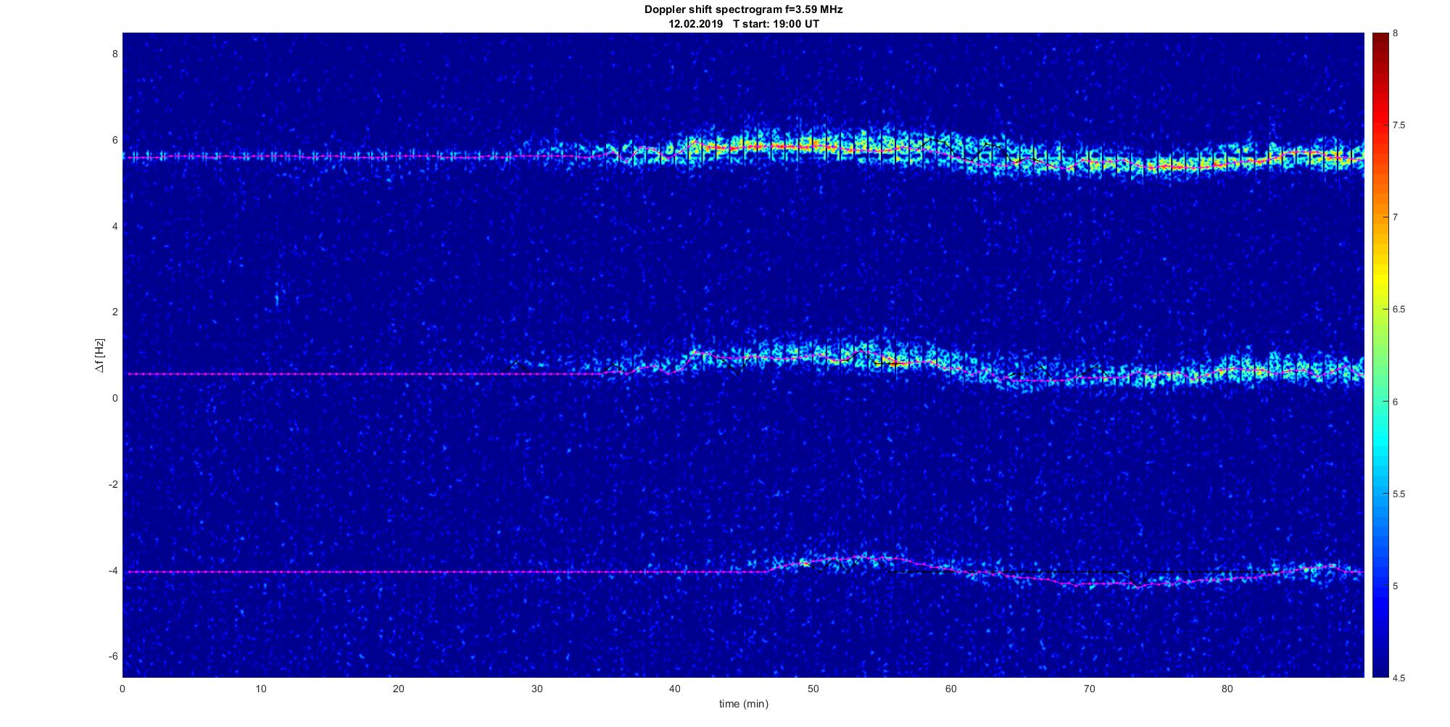The width and height of the screenshot is (1450, 727).
Task: Click the x-axis tick label '10'
Action: (x=260, y=689)
